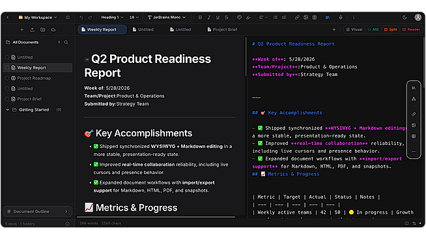This screenshot has width=426, height=239.
Task: Switch to Split view mode
Action: point(391,29)
